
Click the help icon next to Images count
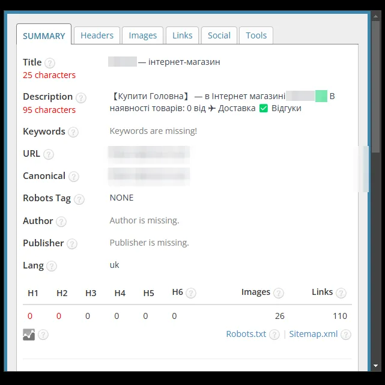click(279, 293)
